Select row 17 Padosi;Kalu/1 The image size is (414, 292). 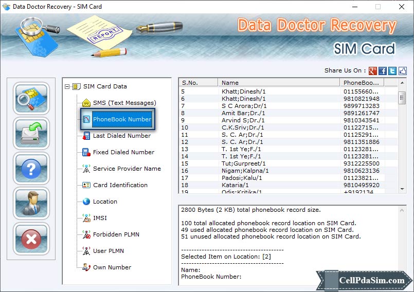[x=289, y=178]
